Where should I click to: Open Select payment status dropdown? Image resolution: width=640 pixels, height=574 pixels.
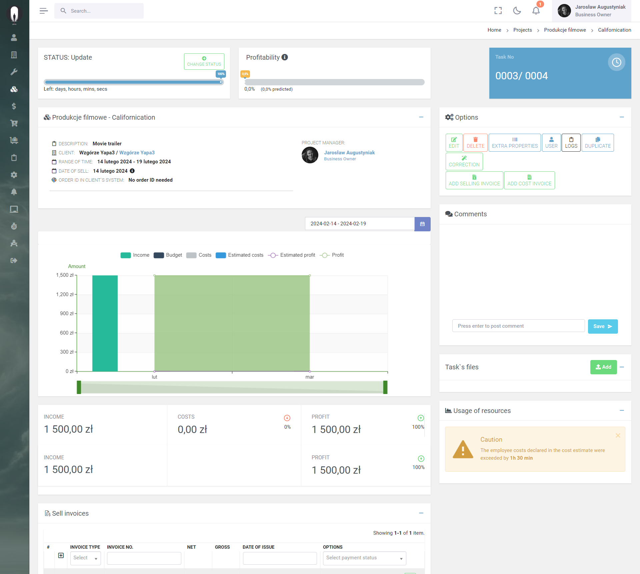click(x=364, y=558)
